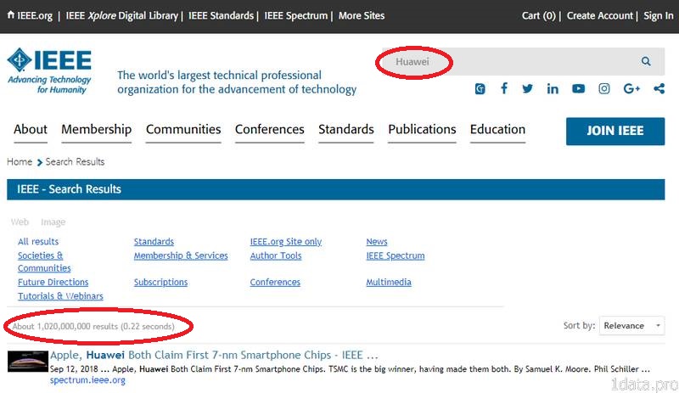Open the Sort by Relevance dropdown
The height and width of the screenshot is (393, 679).
coord(631,325)
